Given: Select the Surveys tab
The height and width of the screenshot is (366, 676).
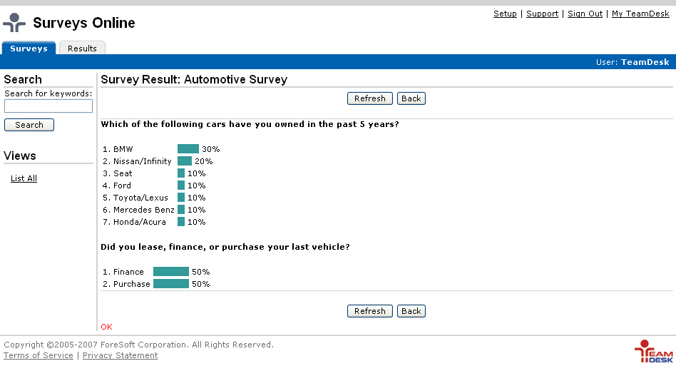Looking at the screenshot, I should [29, 49].
